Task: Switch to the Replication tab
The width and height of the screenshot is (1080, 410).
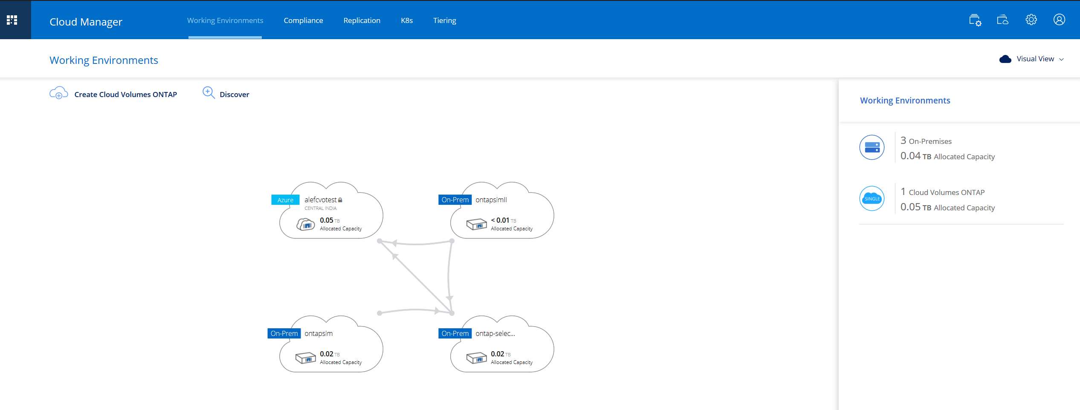Action: click(x=362, y=20)
